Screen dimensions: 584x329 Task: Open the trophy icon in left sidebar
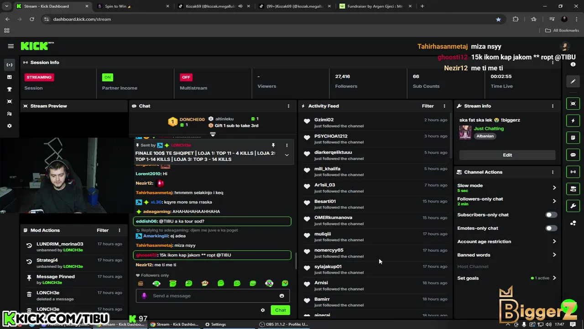tap(9, 90)
